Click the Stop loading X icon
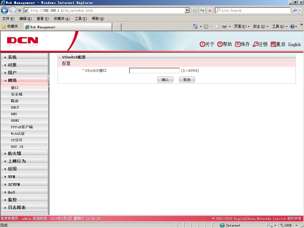Image resolution: width=304 pixels, height=228 pixels. (x=210, y=10)
